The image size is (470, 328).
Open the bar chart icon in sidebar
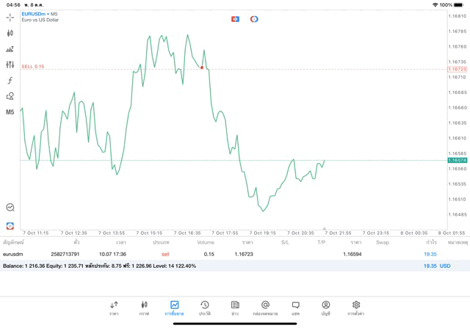point(10,49)
